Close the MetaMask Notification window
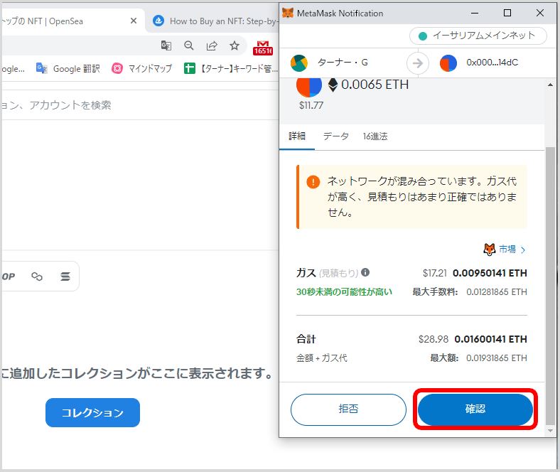The height and width of the screenshot is (472, 560). click(x=540, y=13)
